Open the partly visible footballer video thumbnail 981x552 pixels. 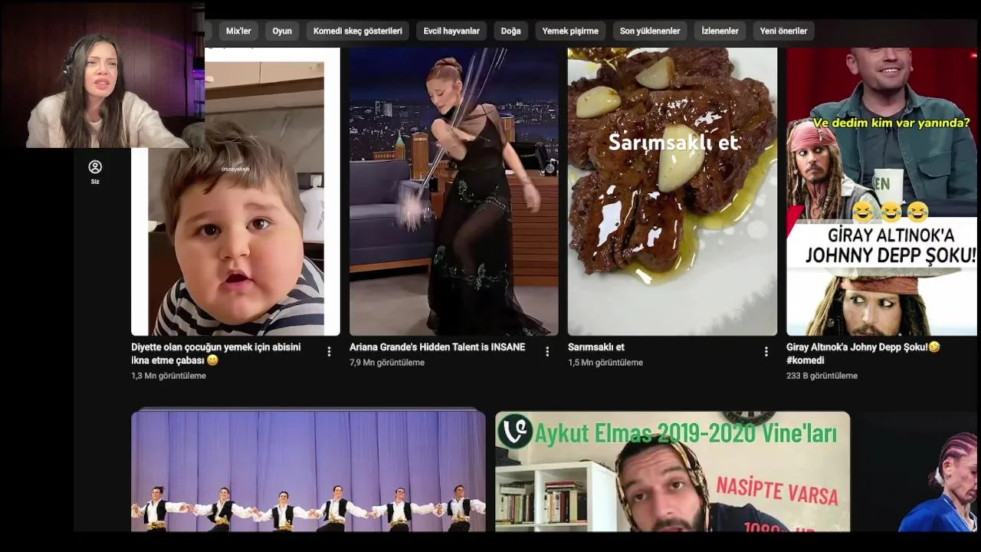click(920, 472)
